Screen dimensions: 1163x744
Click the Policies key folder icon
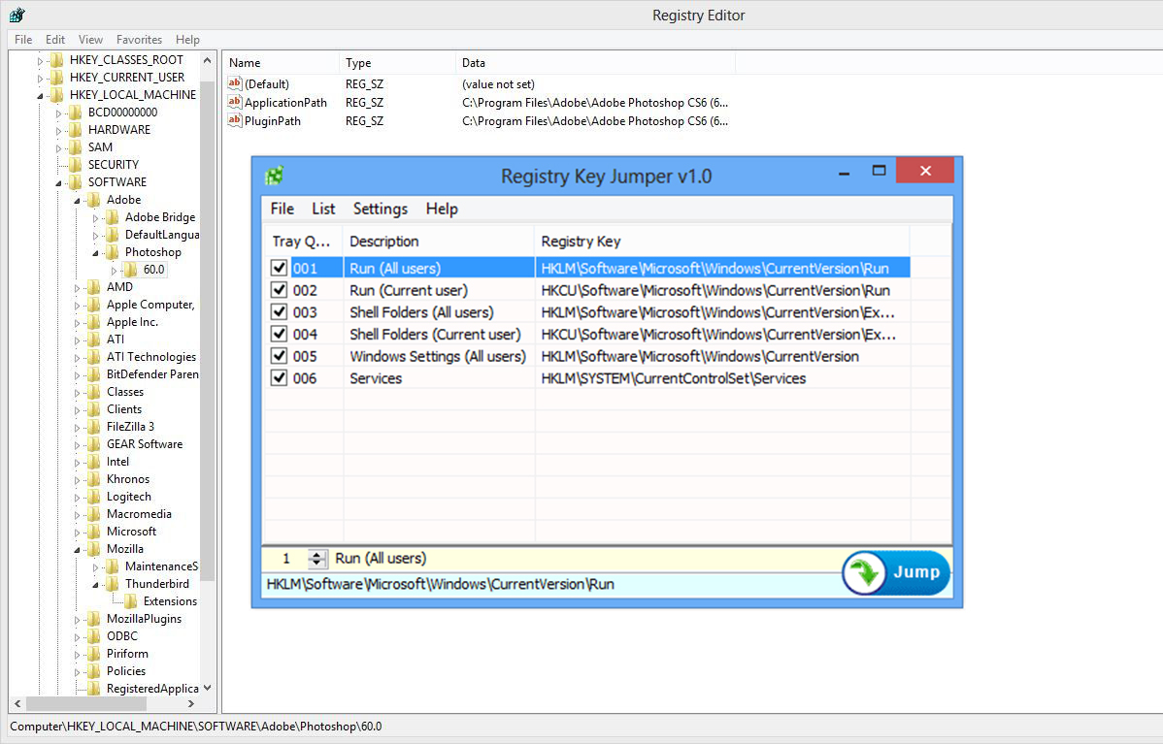pyautogui.click(x=94, y=671)
